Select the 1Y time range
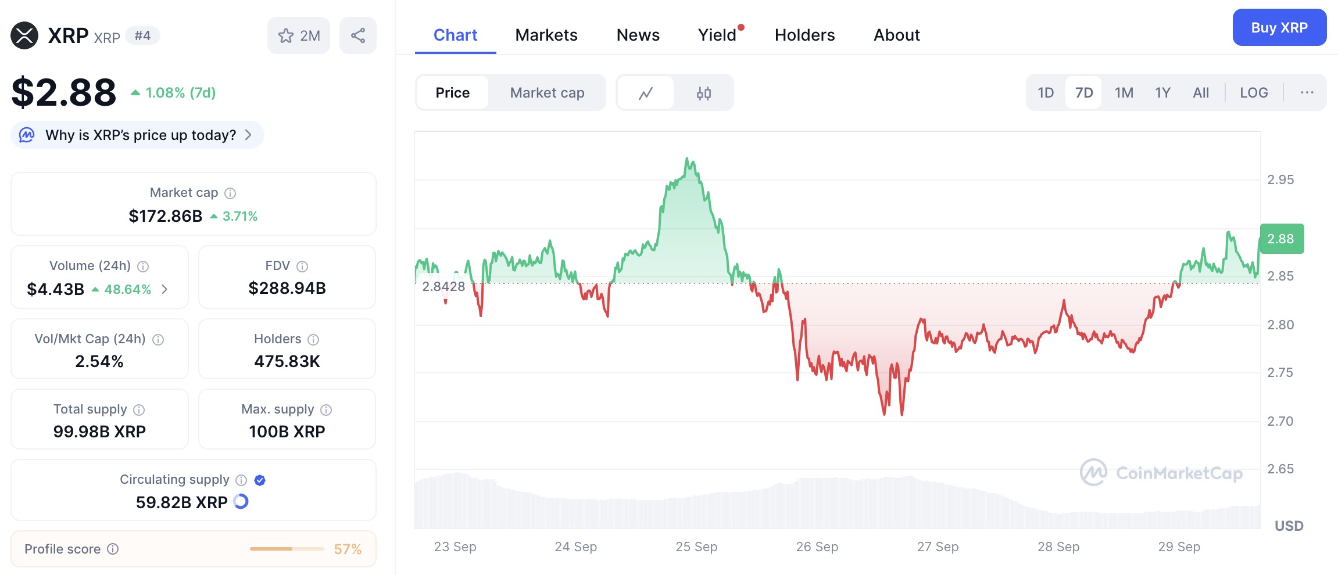1338x575 pixels. (1162, 93)
